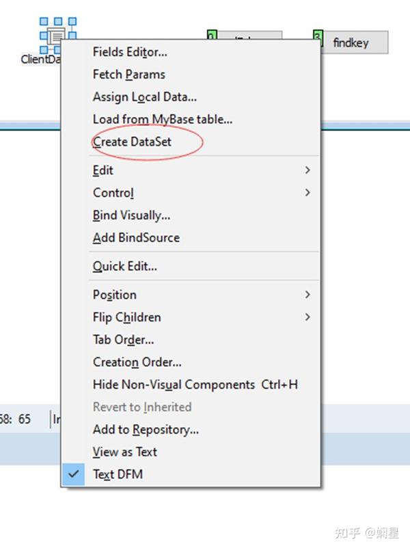Choose Assign Local Data option

coord(144,97)
